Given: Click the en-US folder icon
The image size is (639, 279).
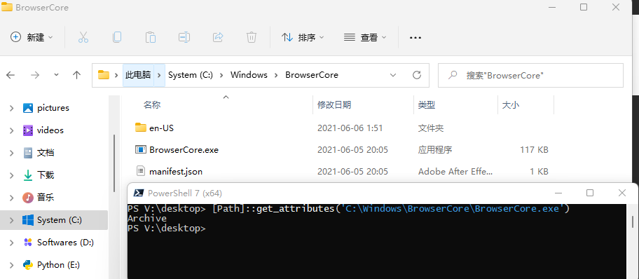Looking at the screenshot, I should point(141,128).
